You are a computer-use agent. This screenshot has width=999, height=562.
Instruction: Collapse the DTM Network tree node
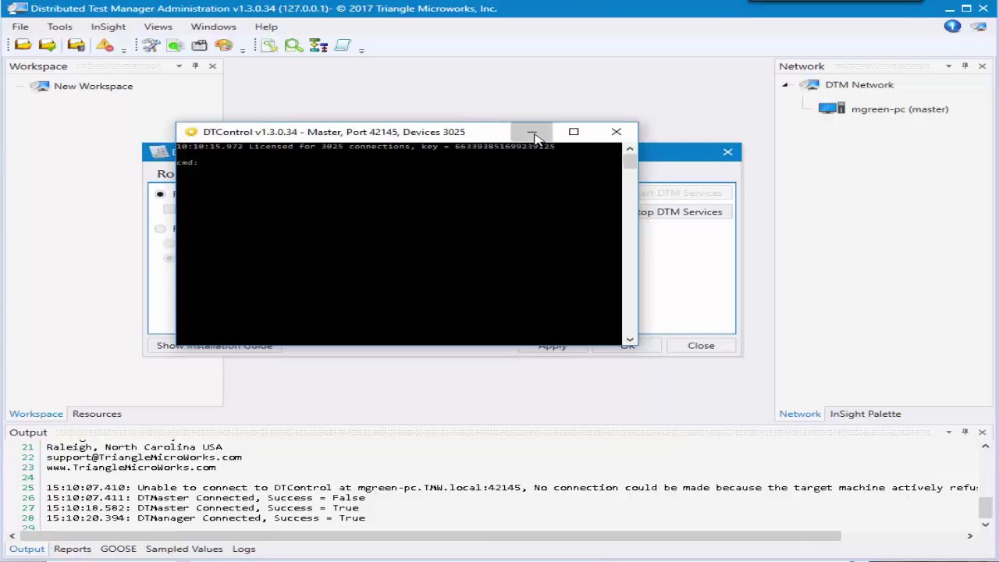coord(785,85)
